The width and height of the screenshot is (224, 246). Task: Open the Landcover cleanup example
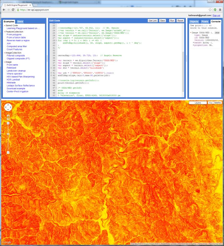(16, 71)
